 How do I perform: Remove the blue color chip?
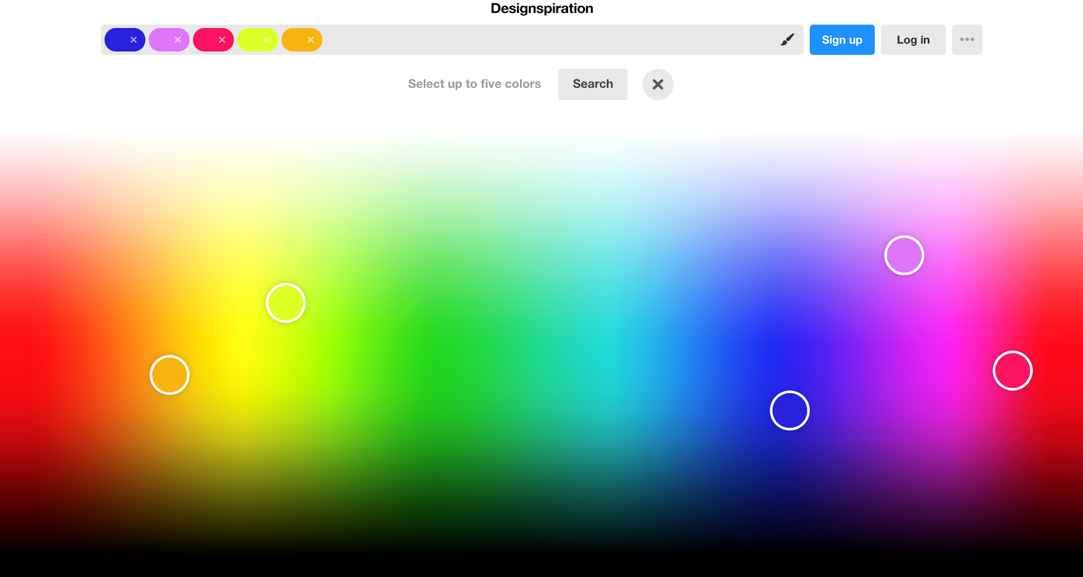click(134, 40)
